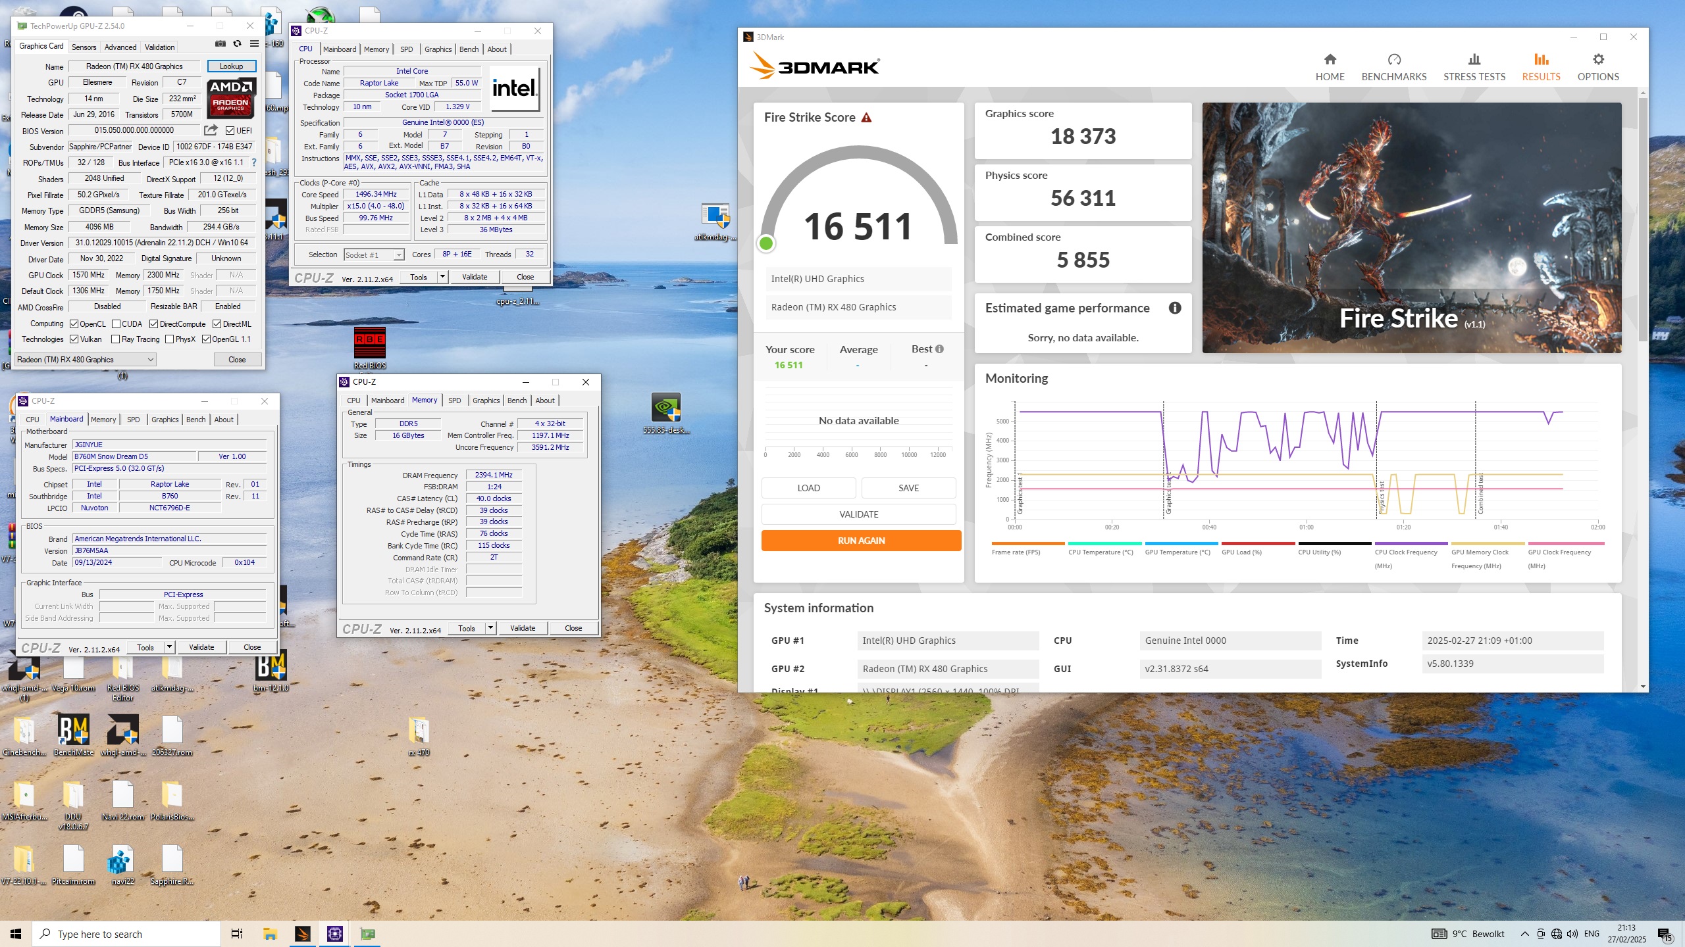This screenshot has height=947, width=1685.
Task: Open HOME in 3DMark navigation
Action: pos(1330,68)
